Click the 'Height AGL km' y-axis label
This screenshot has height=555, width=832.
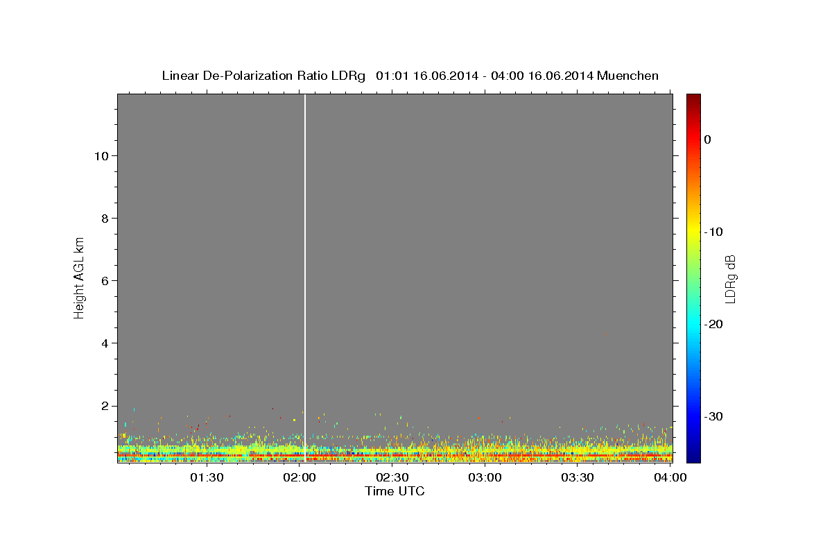[79, 277]
